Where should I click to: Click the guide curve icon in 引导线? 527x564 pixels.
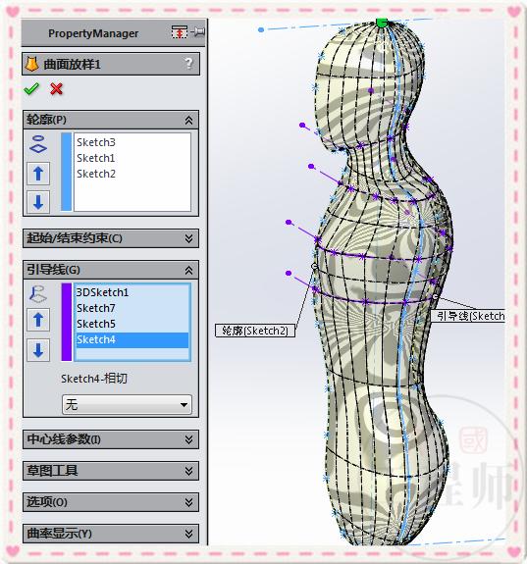(x=38, y=294)
